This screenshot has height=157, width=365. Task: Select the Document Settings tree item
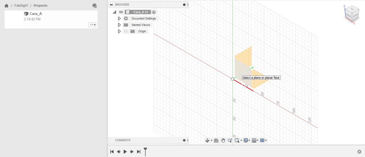pos(143,18)
